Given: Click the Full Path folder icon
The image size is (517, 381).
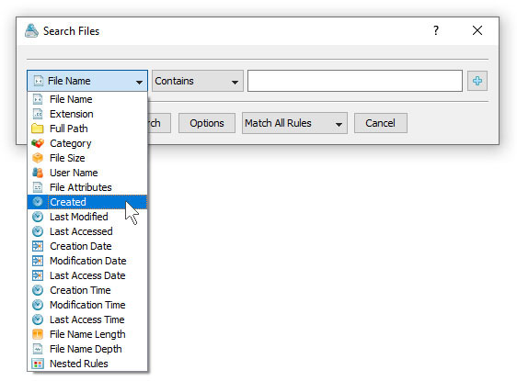Looking at the screenshot, I should point(38,129).
